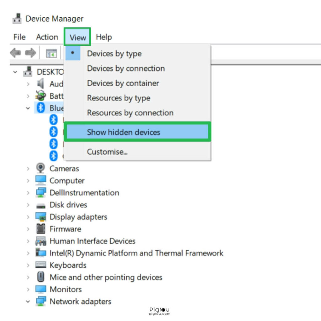Expand the Disk drives category
321x321 pixels.
pos(28,205)
